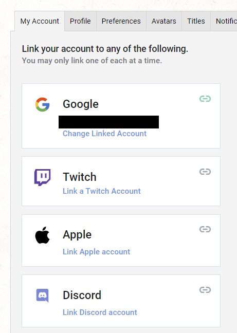Click the black Apple logo icon
This screenshot has width=237, height=333.
[43, 235]
